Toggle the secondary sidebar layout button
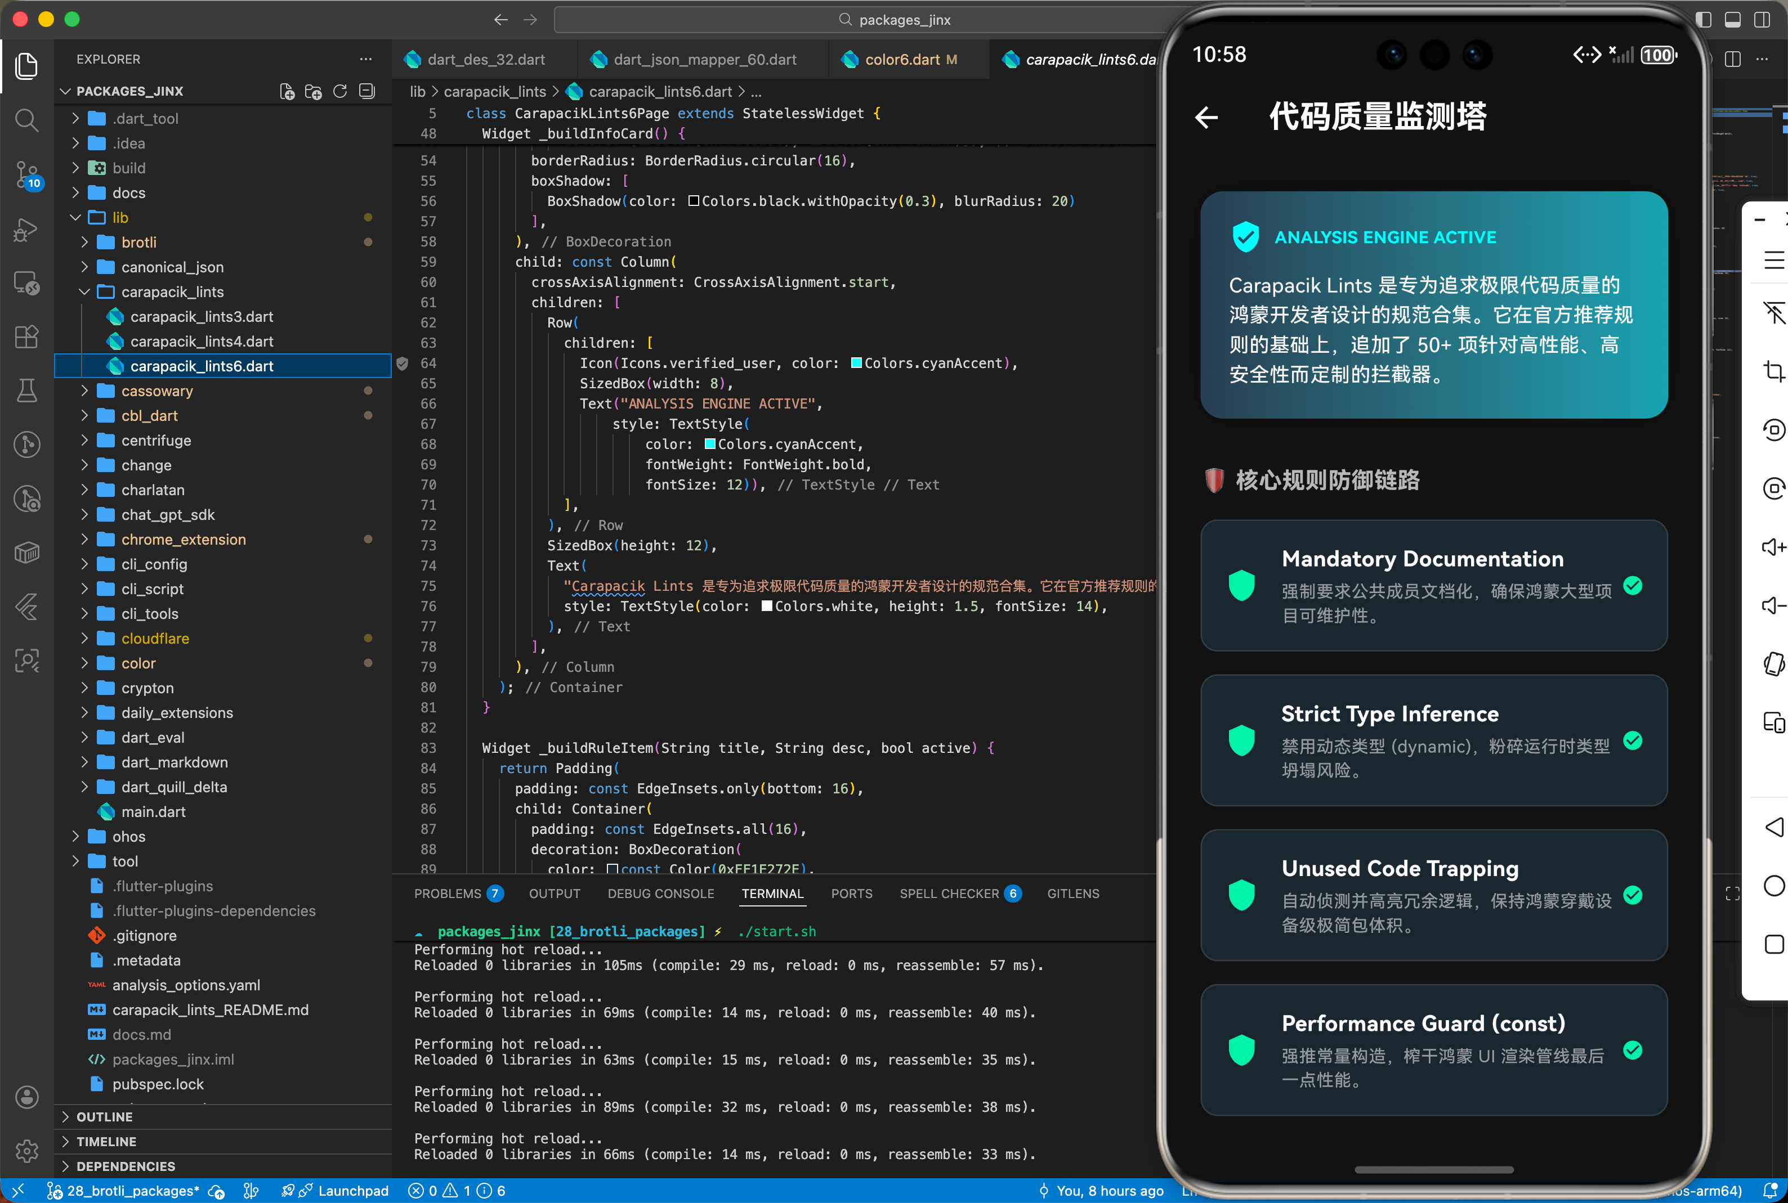 [x=1762, y=20]
